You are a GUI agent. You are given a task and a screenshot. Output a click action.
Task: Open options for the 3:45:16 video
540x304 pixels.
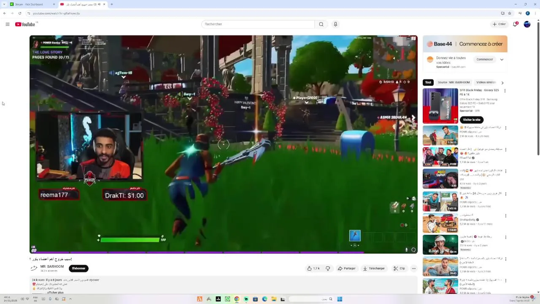click(505, 194)
